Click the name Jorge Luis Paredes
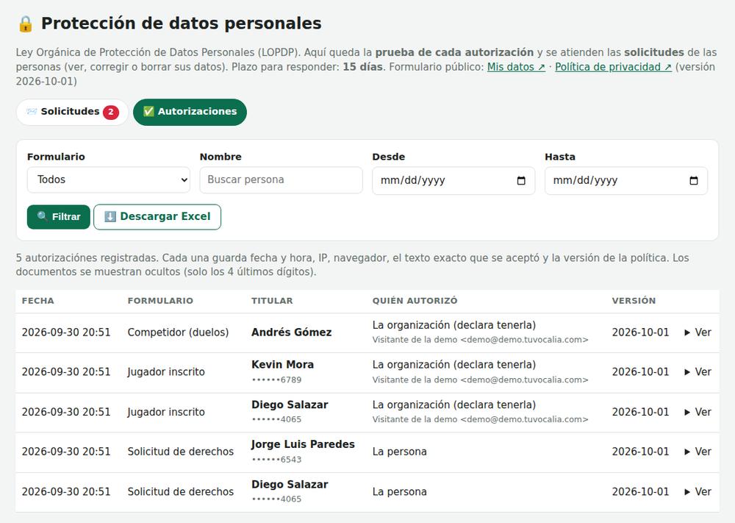Image resolution: width=735 pixels, height=523 pixels. pos(303,444)
